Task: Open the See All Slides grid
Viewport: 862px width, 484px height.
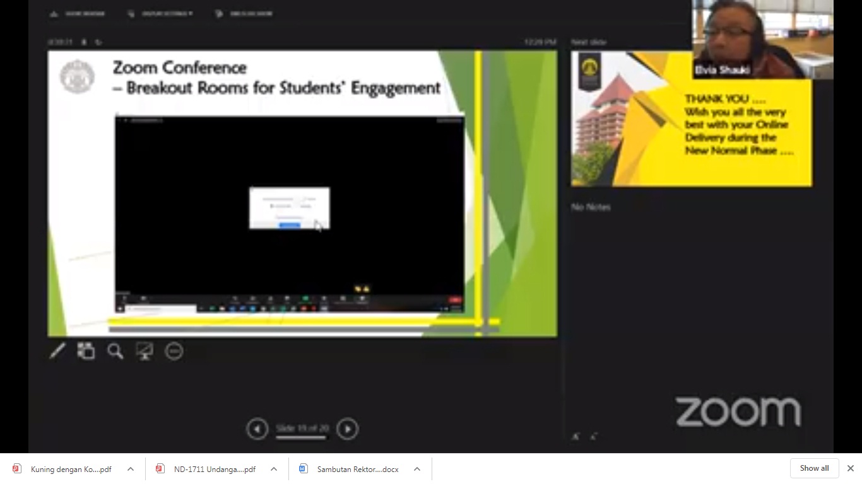Action: point(86,351)
